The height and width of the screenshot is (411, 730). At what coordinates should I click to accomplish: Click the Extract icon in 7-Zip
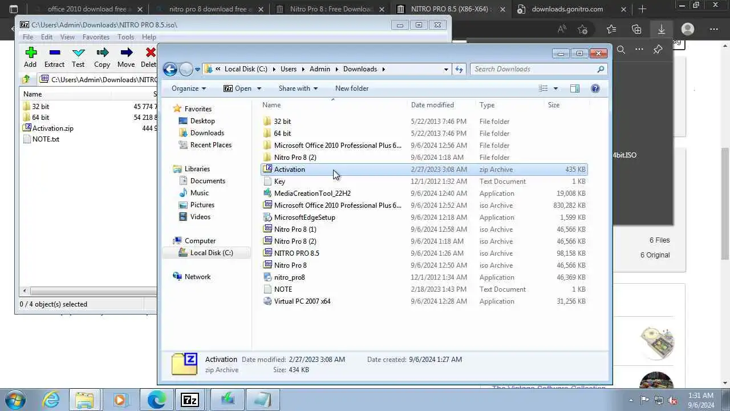point(54,53)
